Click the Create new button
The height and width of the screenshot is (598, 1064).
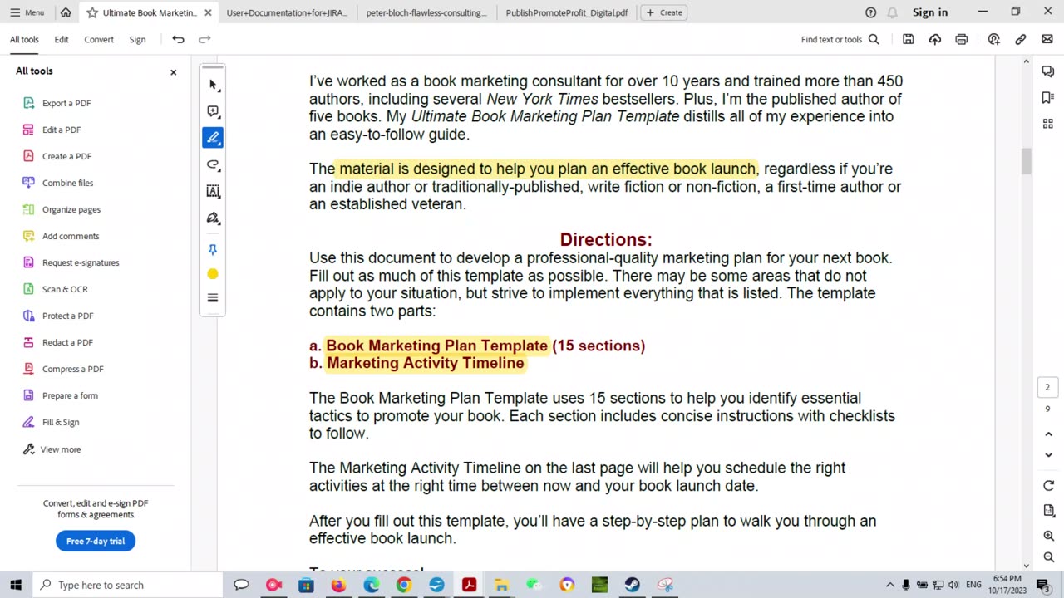coord(664,12)
